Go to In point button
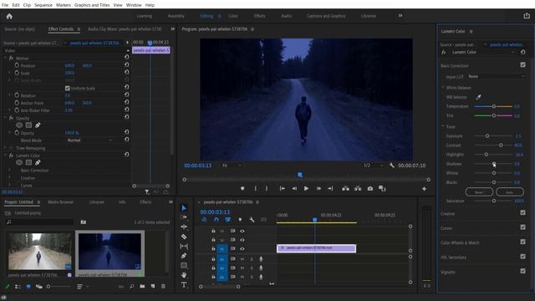535x301 pixels. point(283,188)
